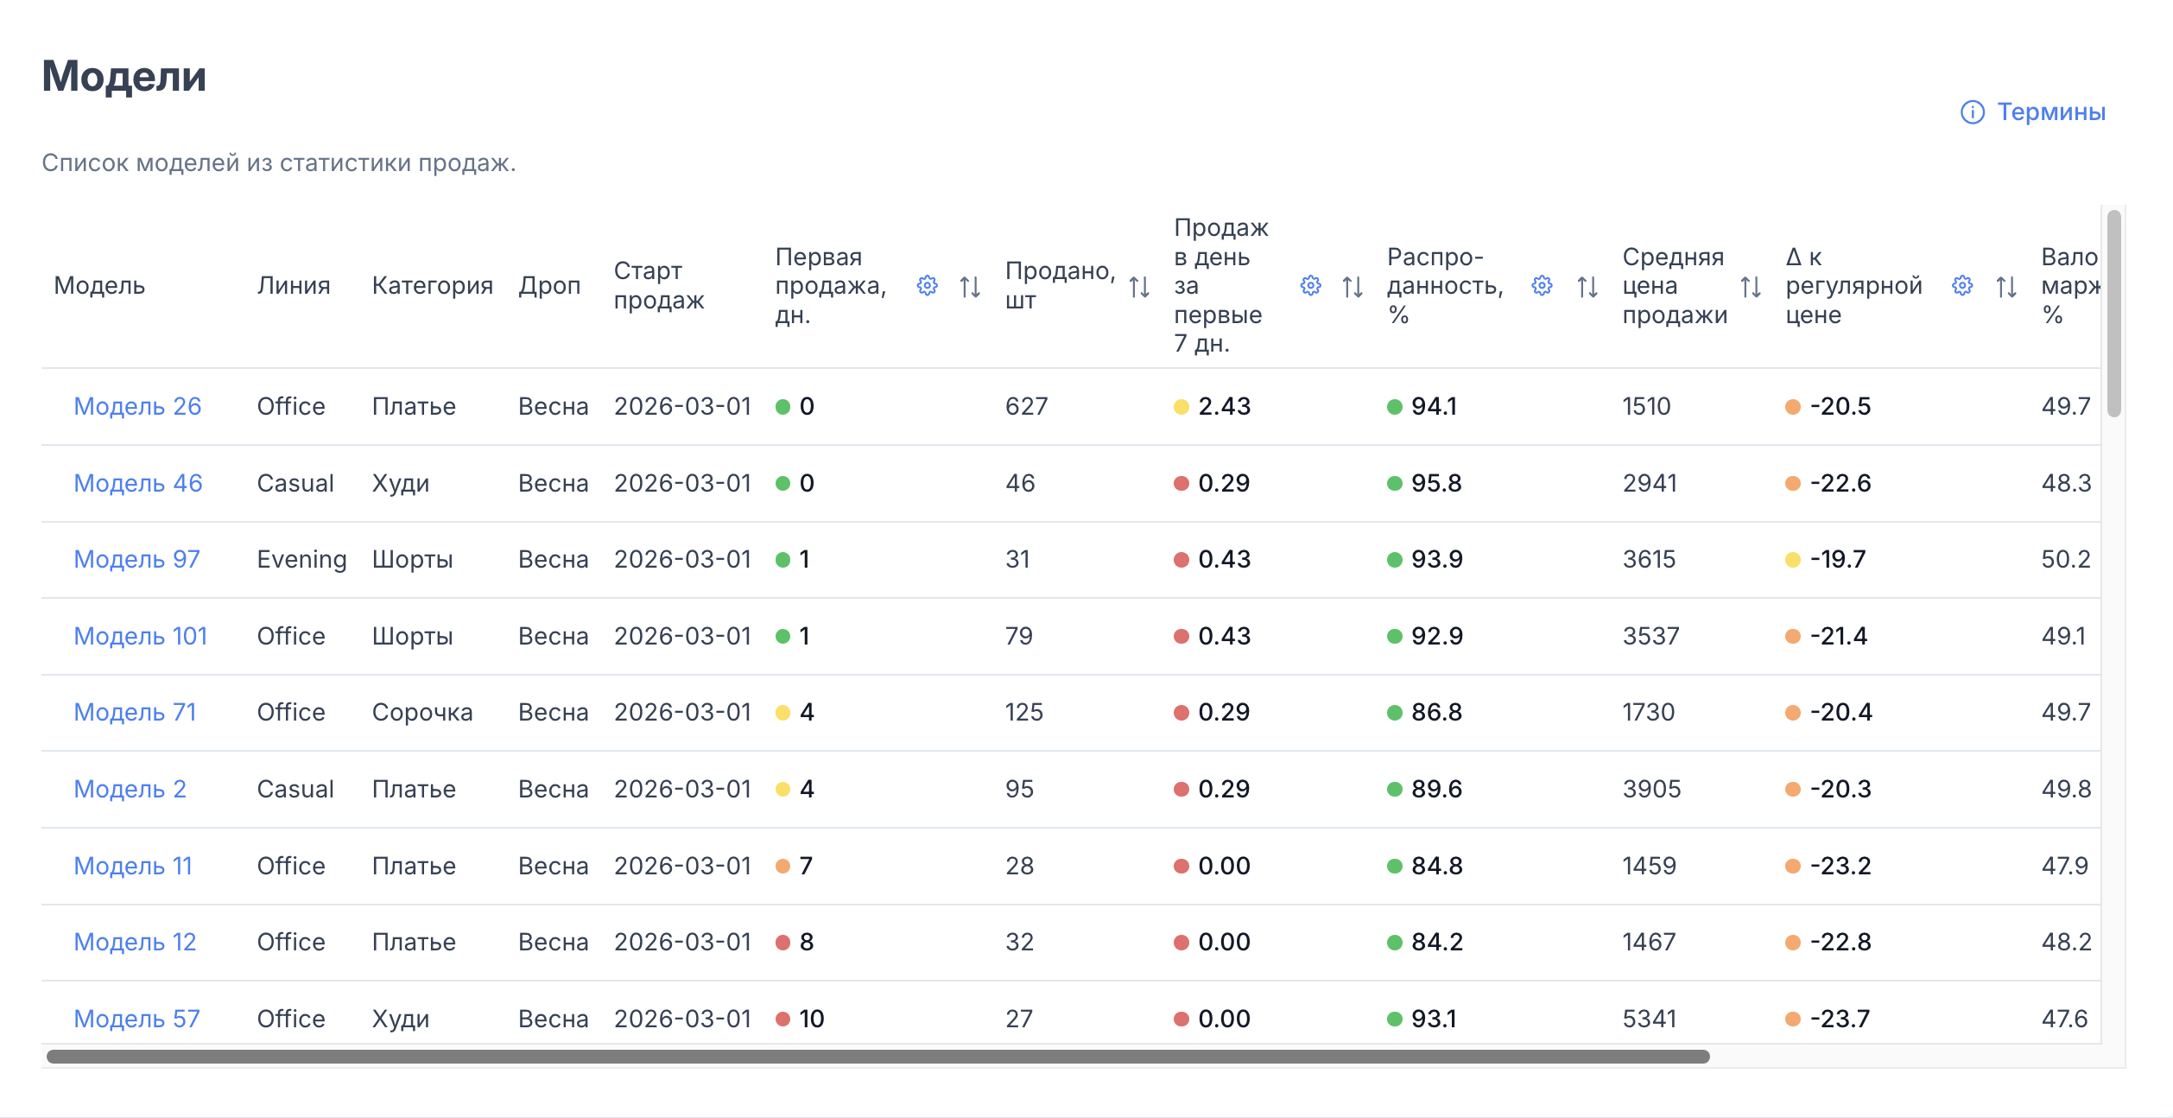The image size is (2173, 1118).
Task: Click the horizontal table scrollbar
Action: [x=878, y=1057]
